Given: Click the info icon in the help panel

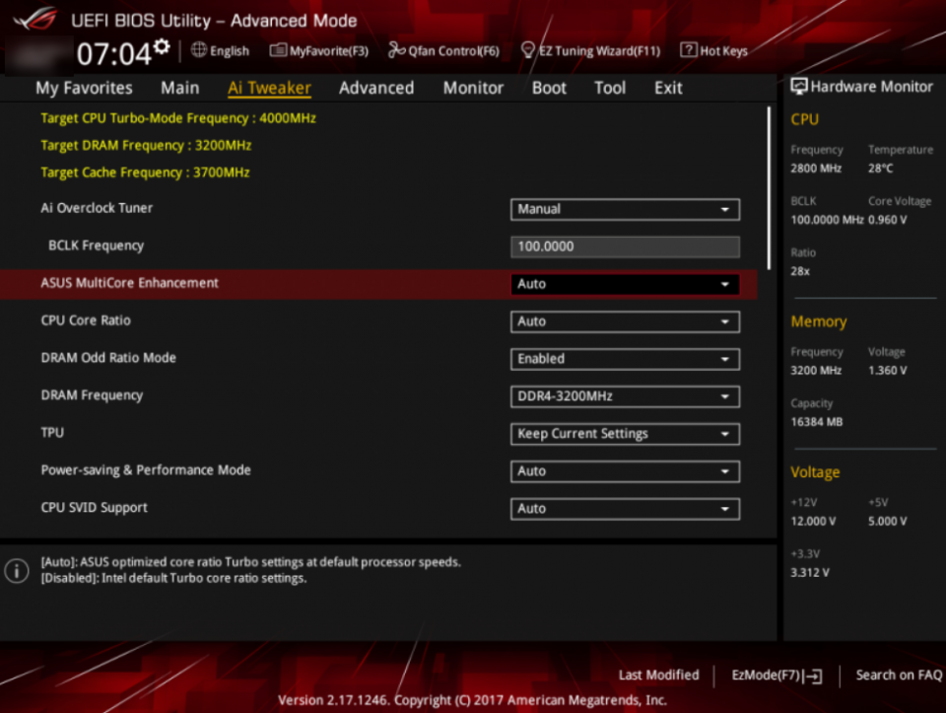Looking at the screenshot, I should pos(17,570).
